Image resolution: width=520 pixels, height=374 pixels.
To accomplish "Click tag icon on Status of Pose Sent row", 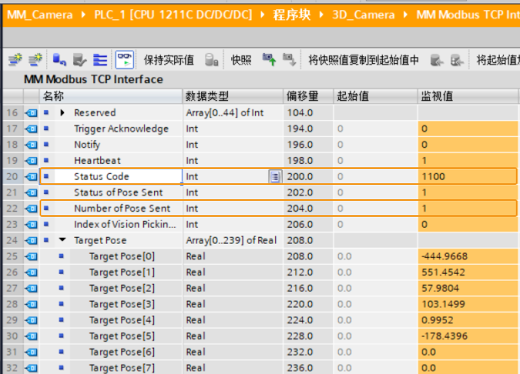I will tap(31, 192).
